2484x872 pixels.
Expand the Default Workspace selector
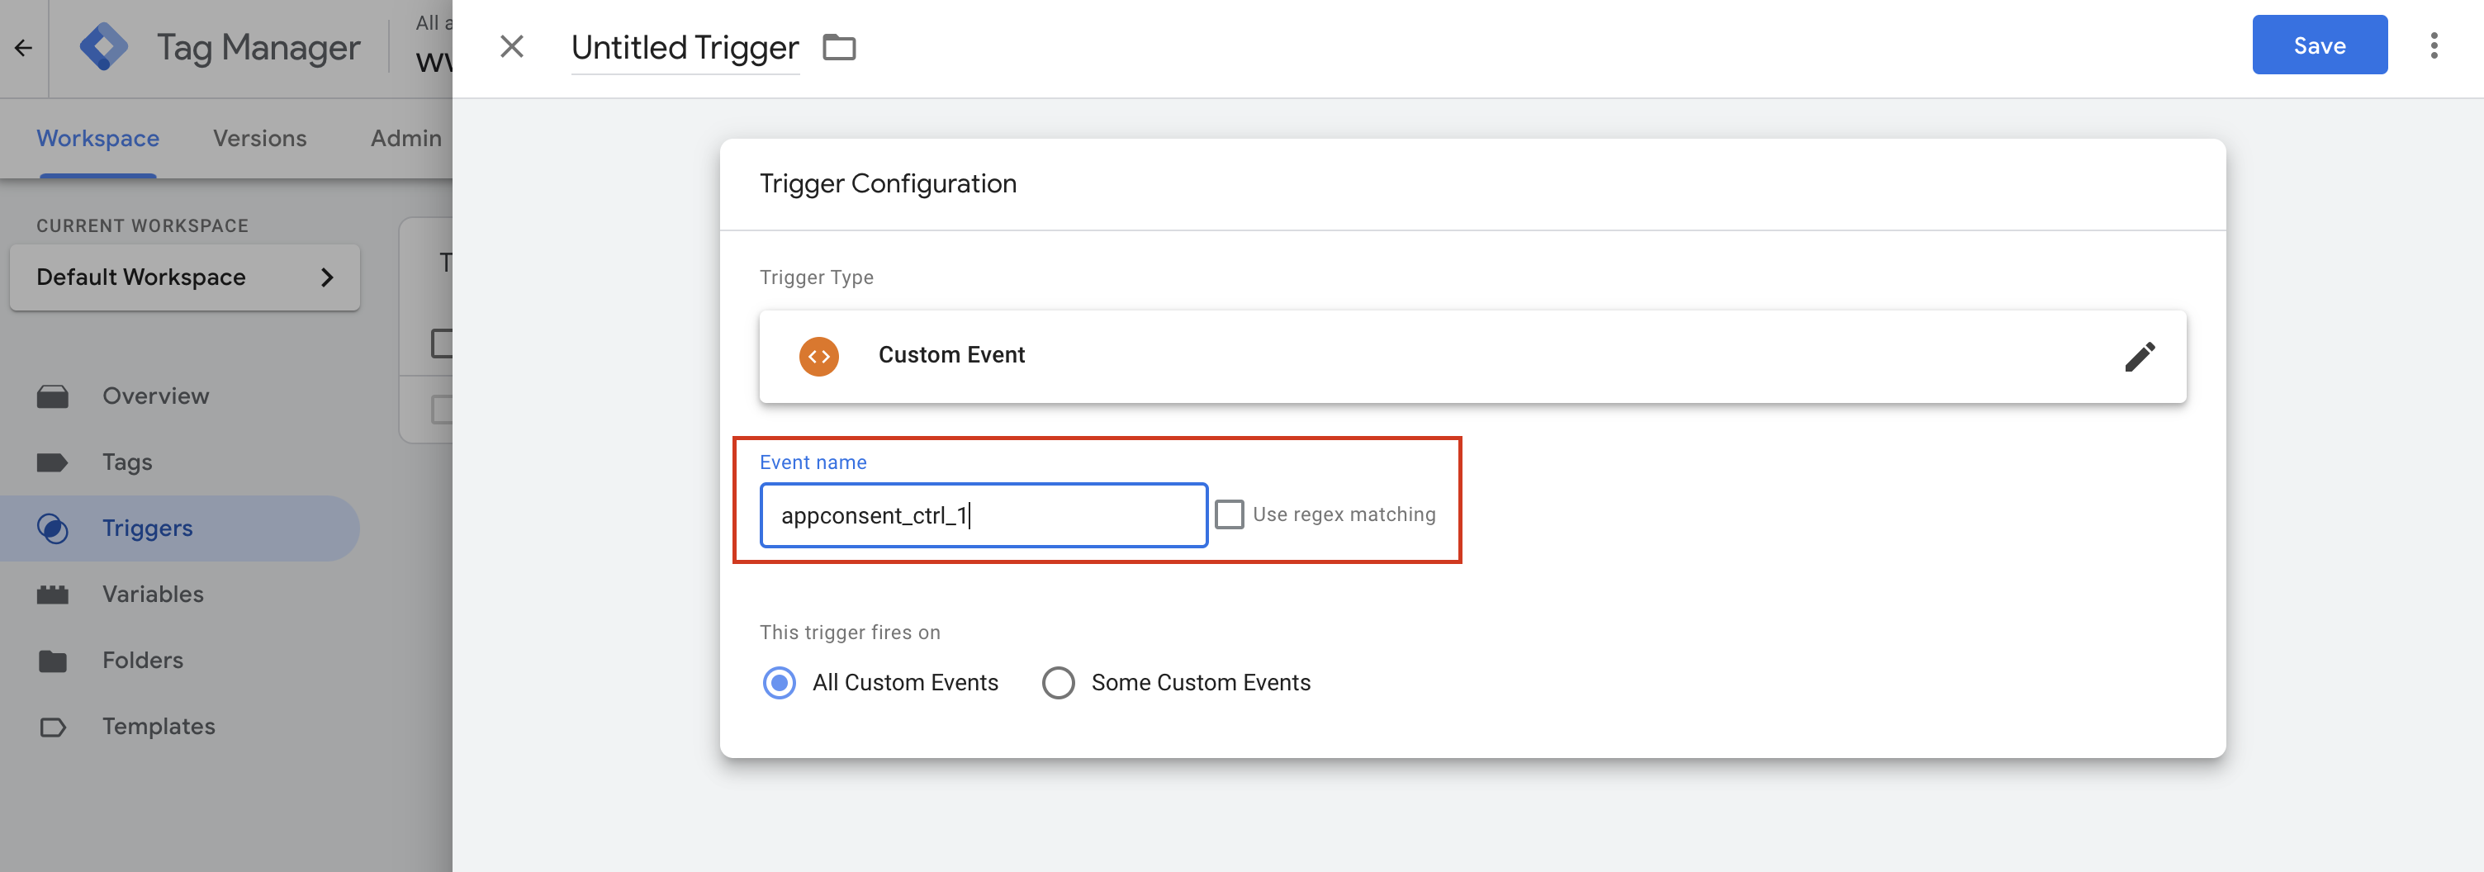tap(184, 277)
